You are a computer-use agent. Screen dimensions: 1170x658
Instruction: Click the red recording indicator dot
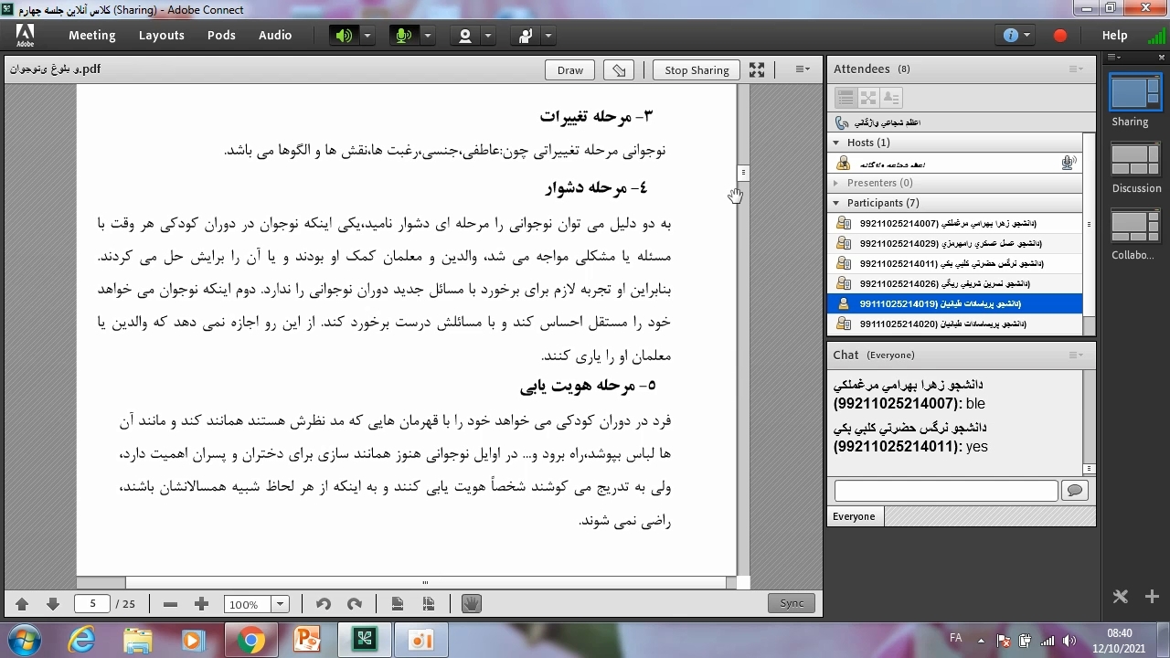1060,36
